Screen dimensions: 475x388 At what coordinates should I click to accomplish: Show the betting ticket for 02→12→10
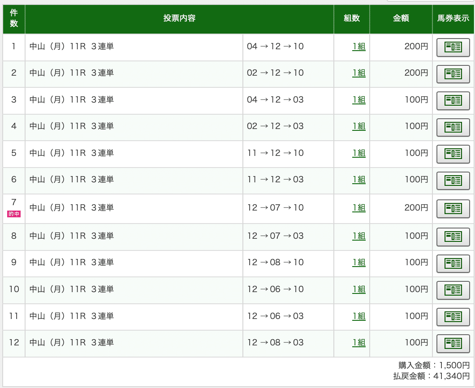pos(453,74)
